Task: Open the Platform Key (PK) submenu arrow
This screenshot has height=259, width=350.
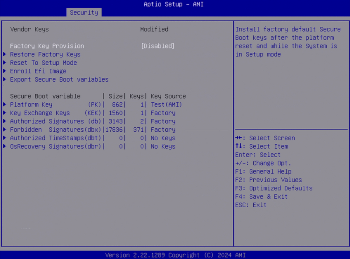Action: 4,104
